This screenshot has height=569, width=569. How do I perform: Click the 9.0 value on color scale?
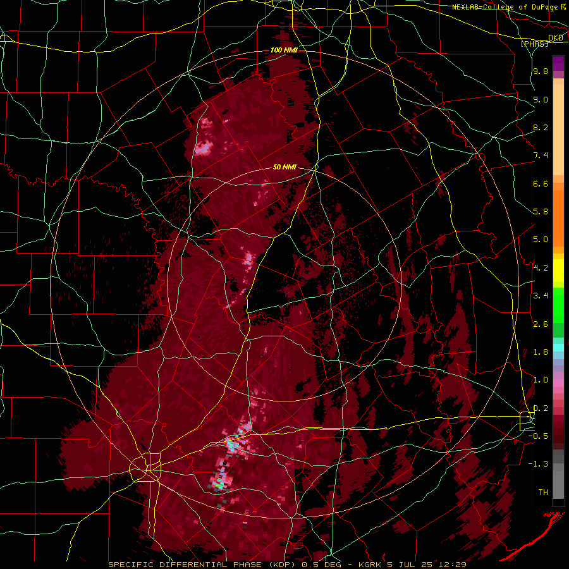pyautogui.click(x=541, y=99)
